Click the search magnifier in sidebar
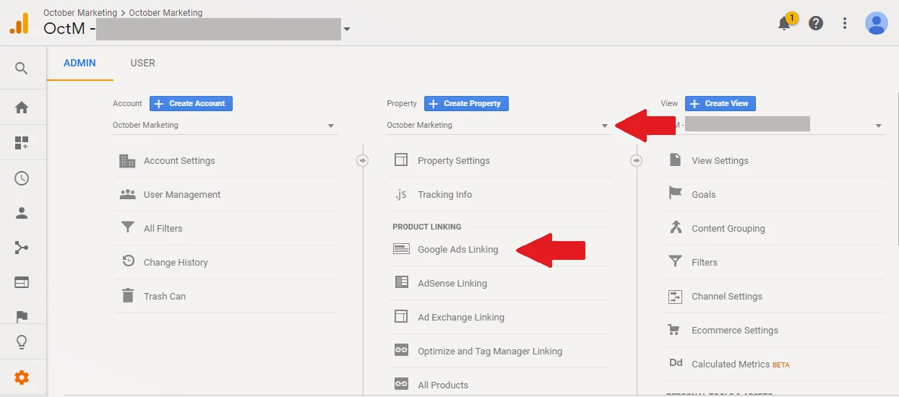This screenshot has height=397, width=899. (22, 69)
